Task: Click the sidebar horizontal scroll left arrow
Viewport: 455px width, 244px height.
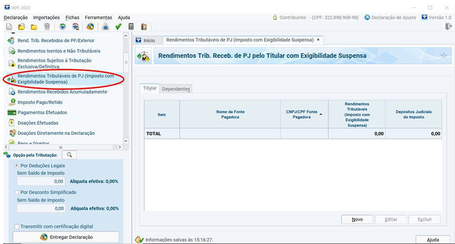Action: click(6, 147)
